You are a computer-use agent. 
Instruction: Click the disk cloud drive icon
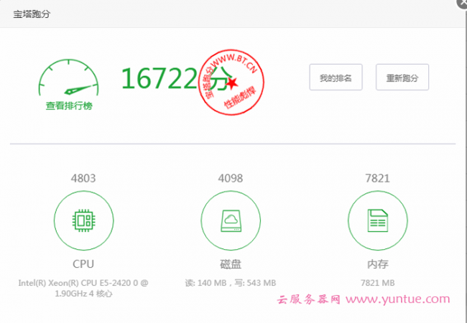pos(230,220)
